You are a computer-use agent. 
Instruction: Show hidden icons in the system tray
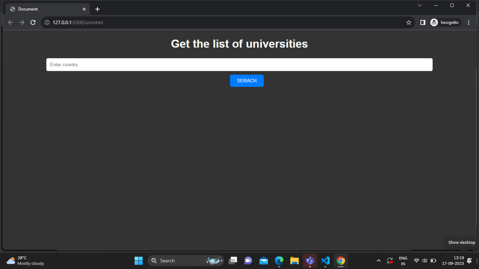(379, 261)
